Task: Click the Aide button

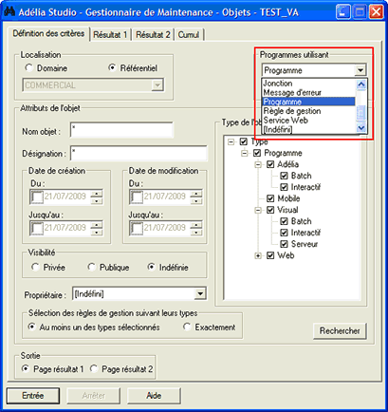Action: pyautogui.click(x=154, y=396)
